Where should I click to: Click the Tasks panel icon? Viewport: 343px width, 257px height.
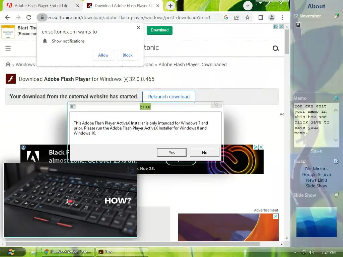(x=336, y=161)
